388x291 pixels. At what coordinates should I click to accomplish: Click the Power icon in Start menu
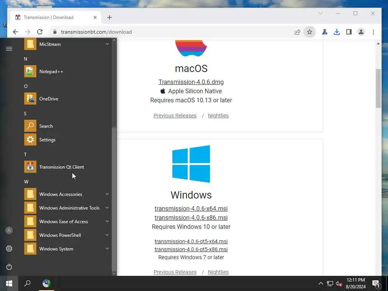click(x=9, y=267)
